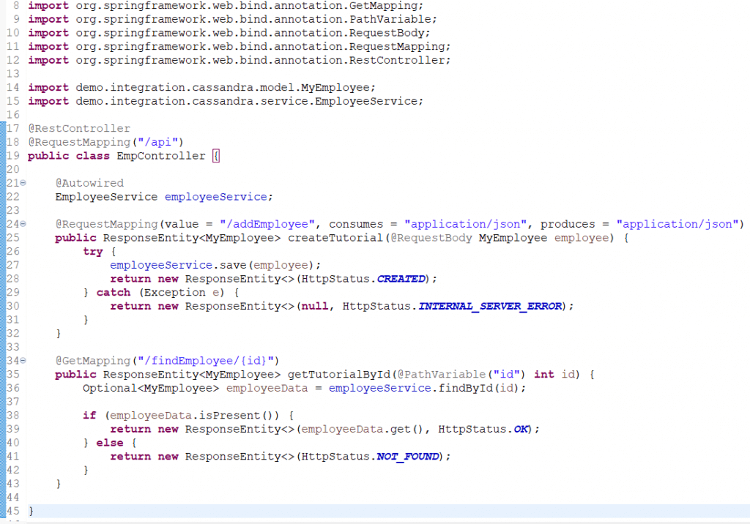This screenshot has height=524, width=750.
Task: Collapse the @Autowired fold marker on line 21
Action: [23, 183]
